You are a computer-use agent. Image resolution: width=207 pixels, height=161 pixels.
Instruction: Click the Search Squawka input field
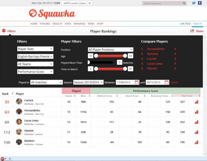click(x=162, y=3)
